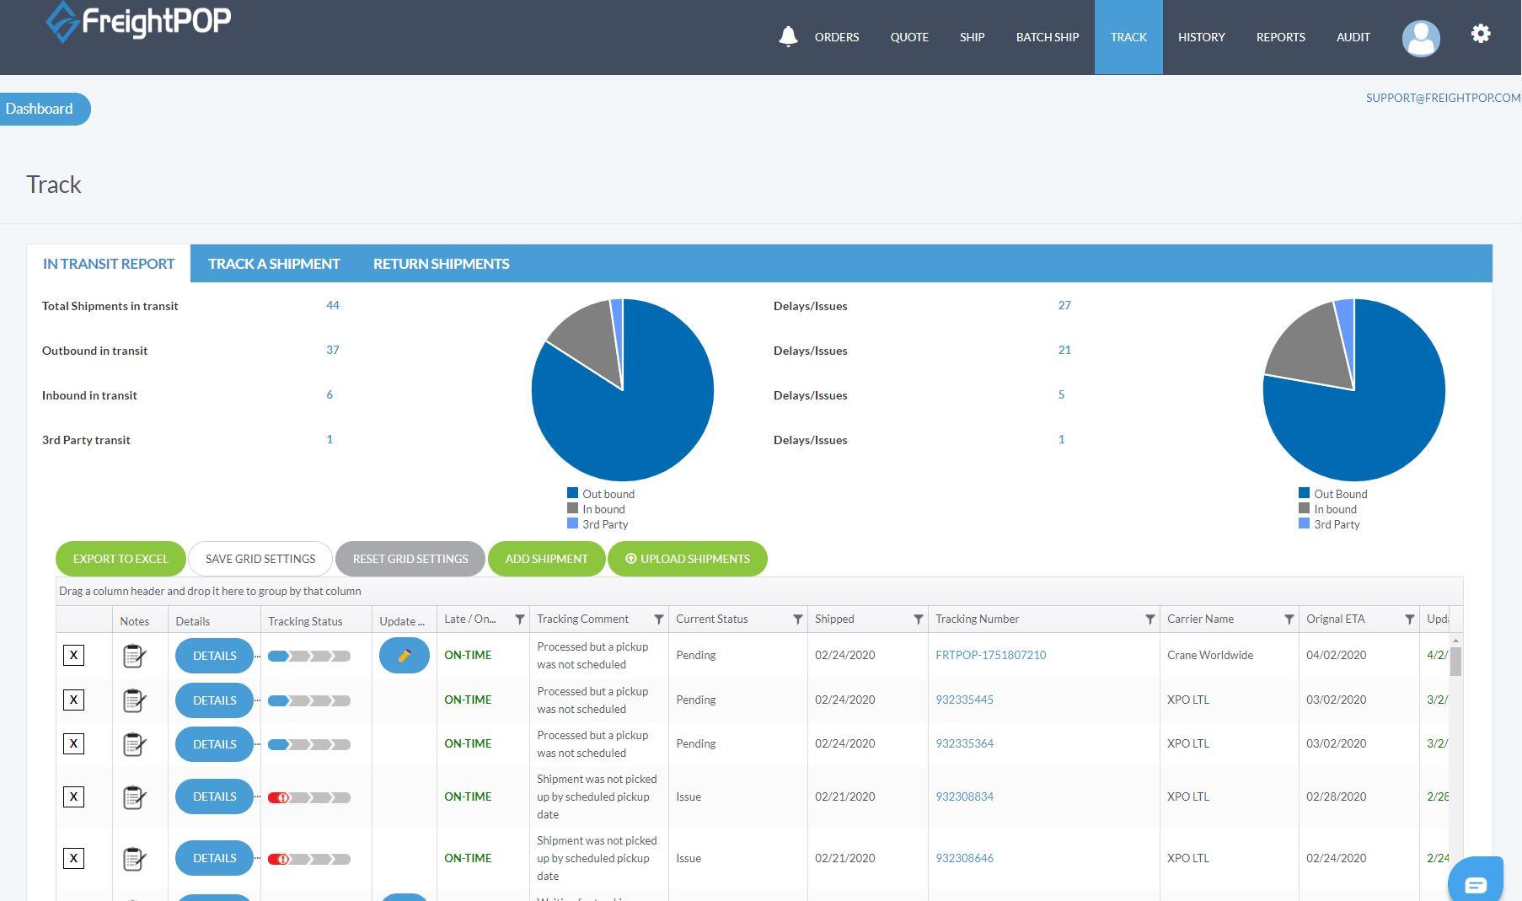Open the user profile avatar
This screenshot has width=1522, height=901.
point(1420,38)
